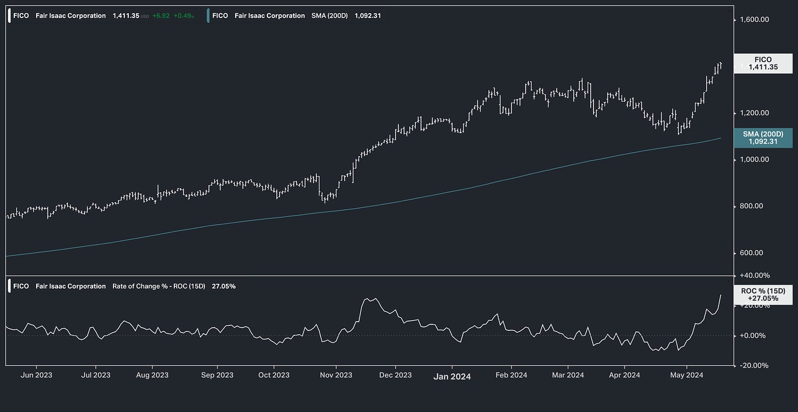Click the Jun 2023 date axis label

37,375
